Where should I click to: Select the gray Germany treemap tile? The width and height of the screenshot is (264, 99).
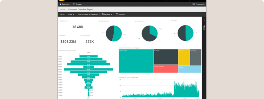coord(196,57)
